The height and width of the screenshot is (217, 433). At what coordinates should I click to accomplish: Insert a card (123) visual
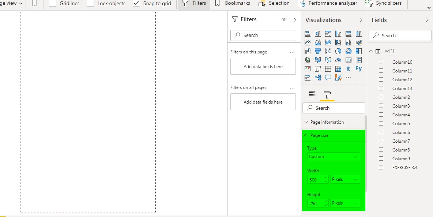[x=348, y=60]
